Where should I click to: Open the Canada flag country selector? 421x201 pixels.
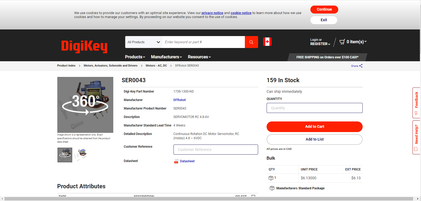pyautogui.click(x=267, y=42)
